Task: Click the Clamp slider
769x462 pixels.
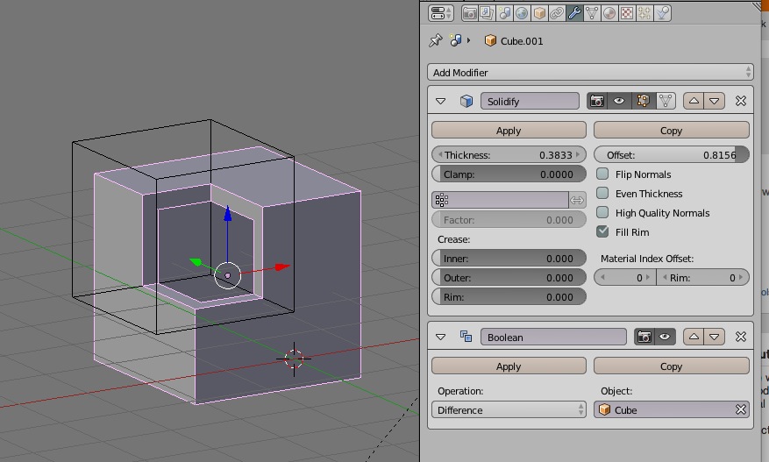Action: click(509, 174)
